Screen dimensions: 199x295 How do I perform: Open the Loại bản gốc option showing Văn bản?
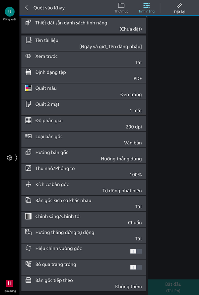(x=84, y=140)
